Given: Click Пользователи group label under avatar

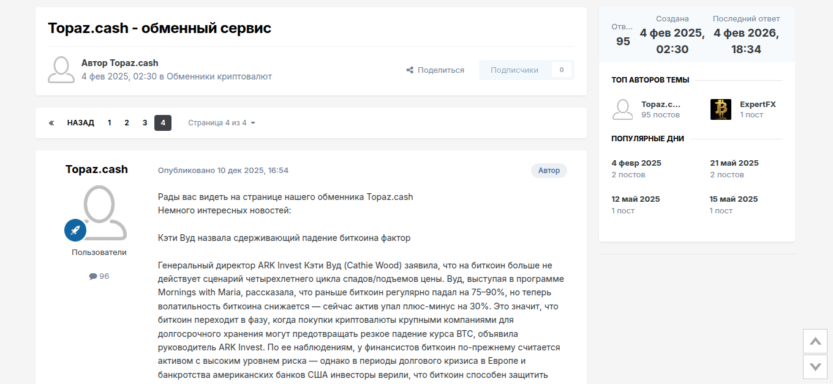Looking at the screenshot, I should point(99,253).
